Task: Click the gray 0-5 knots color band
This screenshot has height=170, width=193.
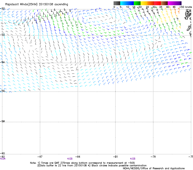Action: 117,3
